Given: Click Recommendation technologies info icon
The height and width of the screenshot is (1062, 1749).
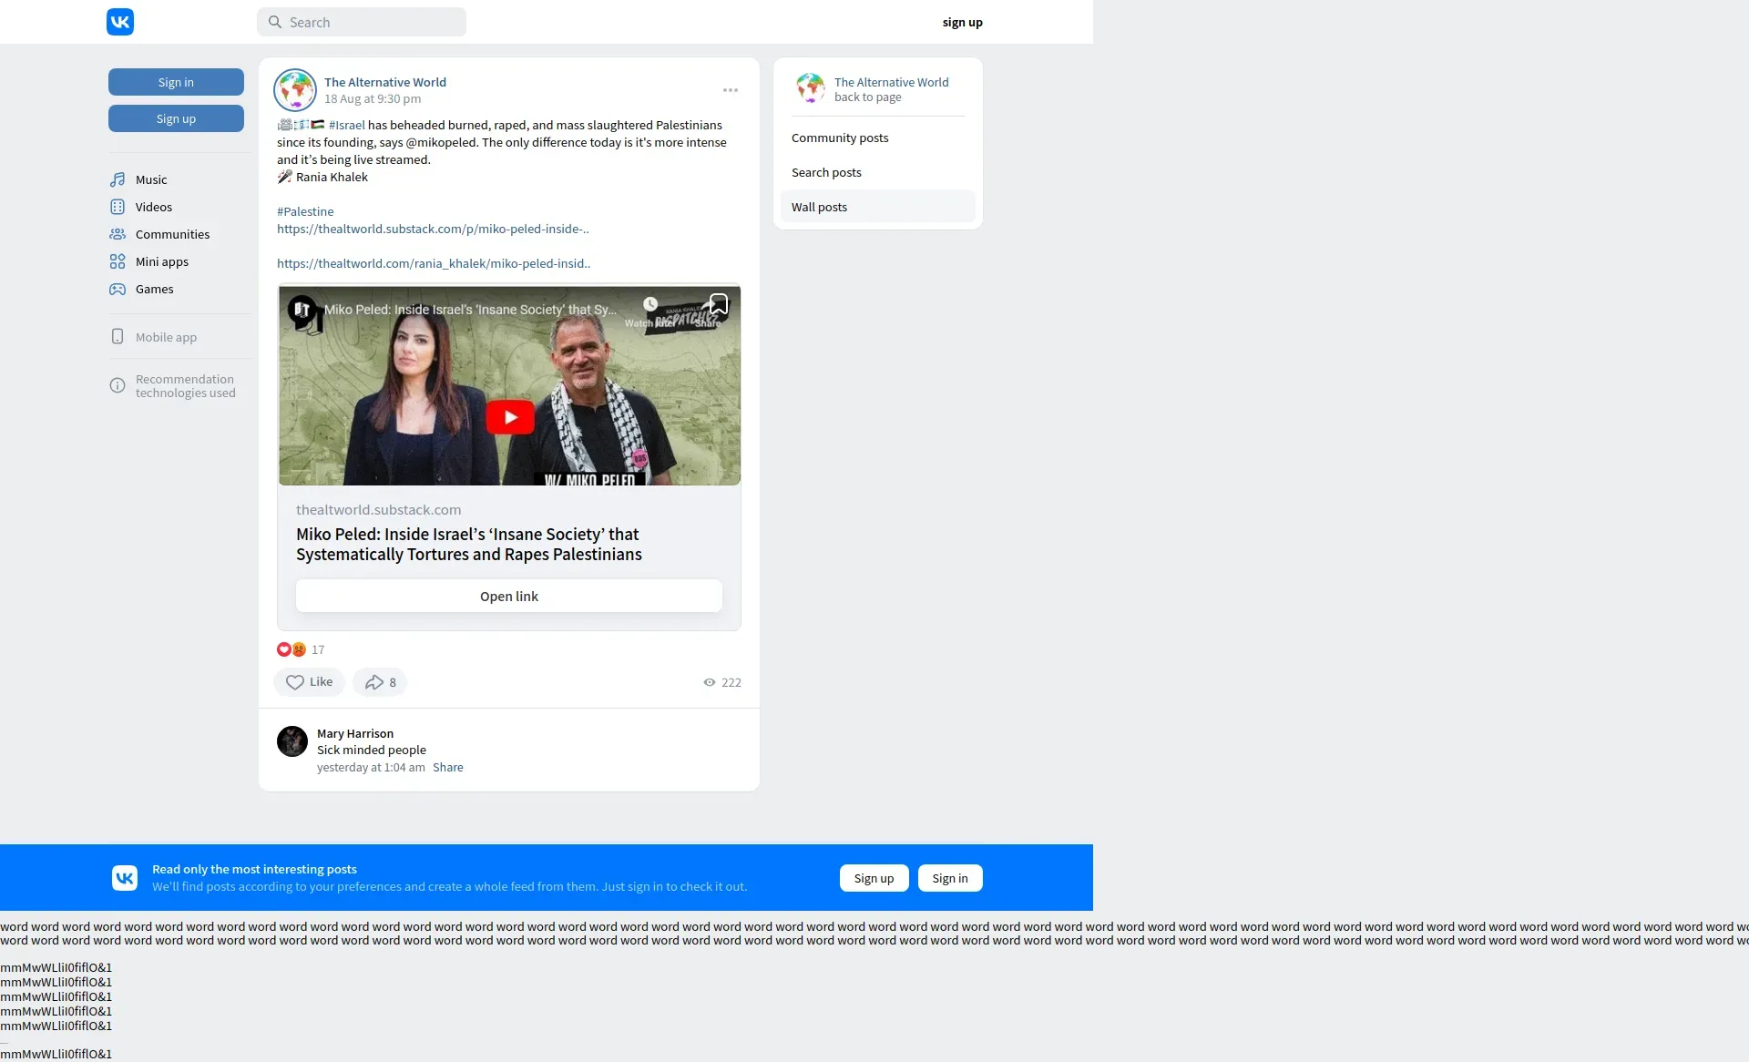Looking at the screenshot, I should click(x=118, y=385).
